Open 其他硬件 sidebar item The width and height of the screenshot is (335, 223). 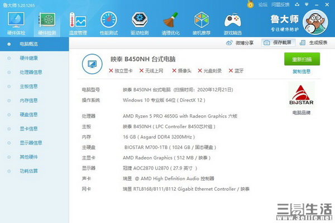(x=29, y=157)
